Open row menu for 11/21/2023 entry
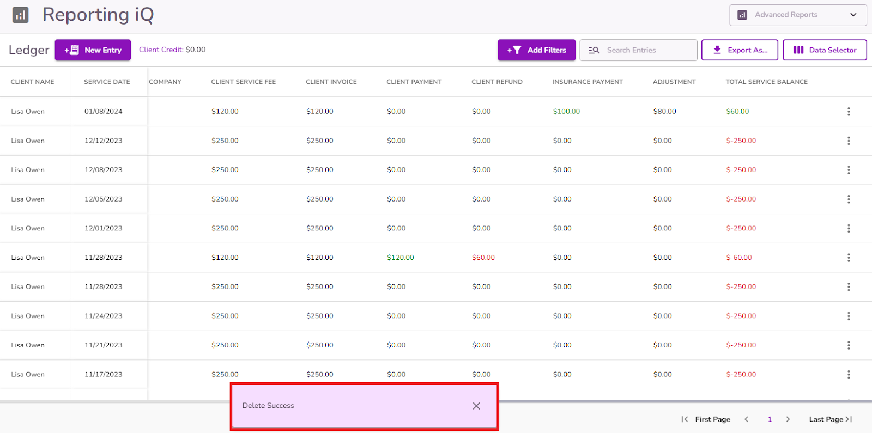Viewport: 872px width, 433px height. coord(849,345)
